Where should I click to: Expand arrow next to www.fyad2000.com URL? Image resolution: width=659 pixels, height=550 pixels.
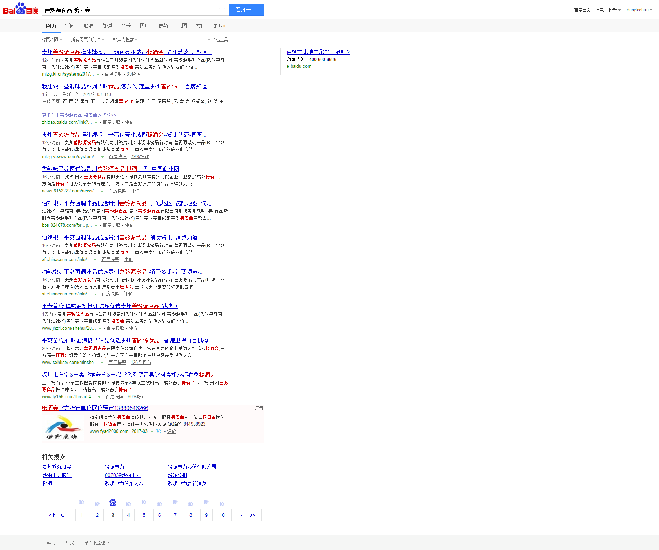(152, 432)
